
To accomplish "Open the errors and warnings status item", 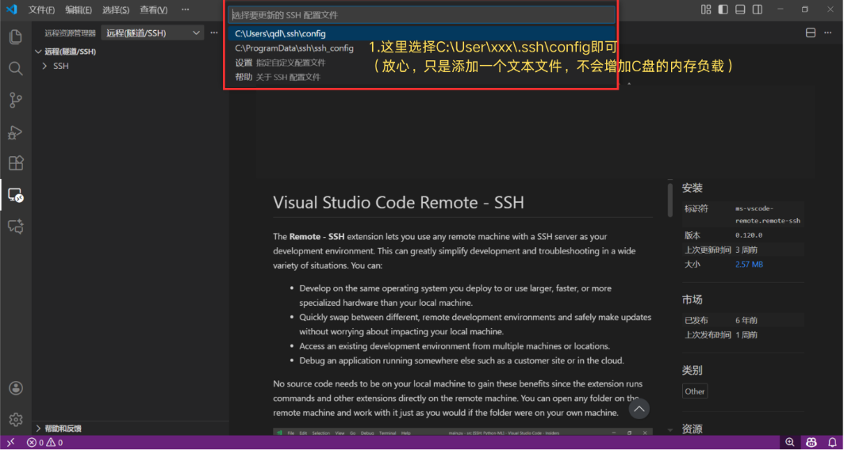I will (44, 442).
